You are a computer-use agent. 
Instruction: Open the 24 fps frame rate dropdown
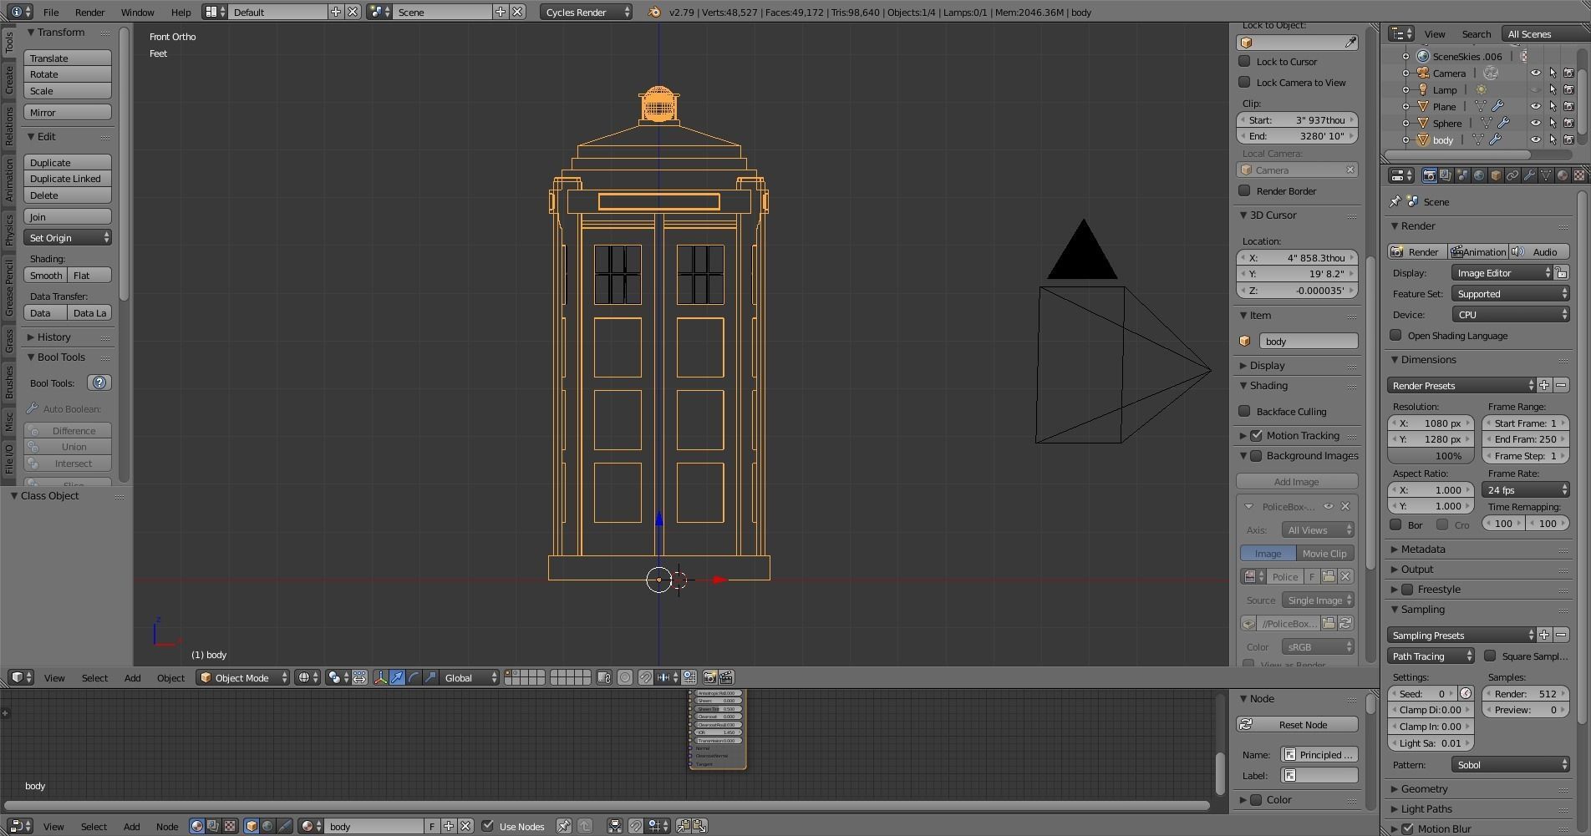click(1526, 490)
